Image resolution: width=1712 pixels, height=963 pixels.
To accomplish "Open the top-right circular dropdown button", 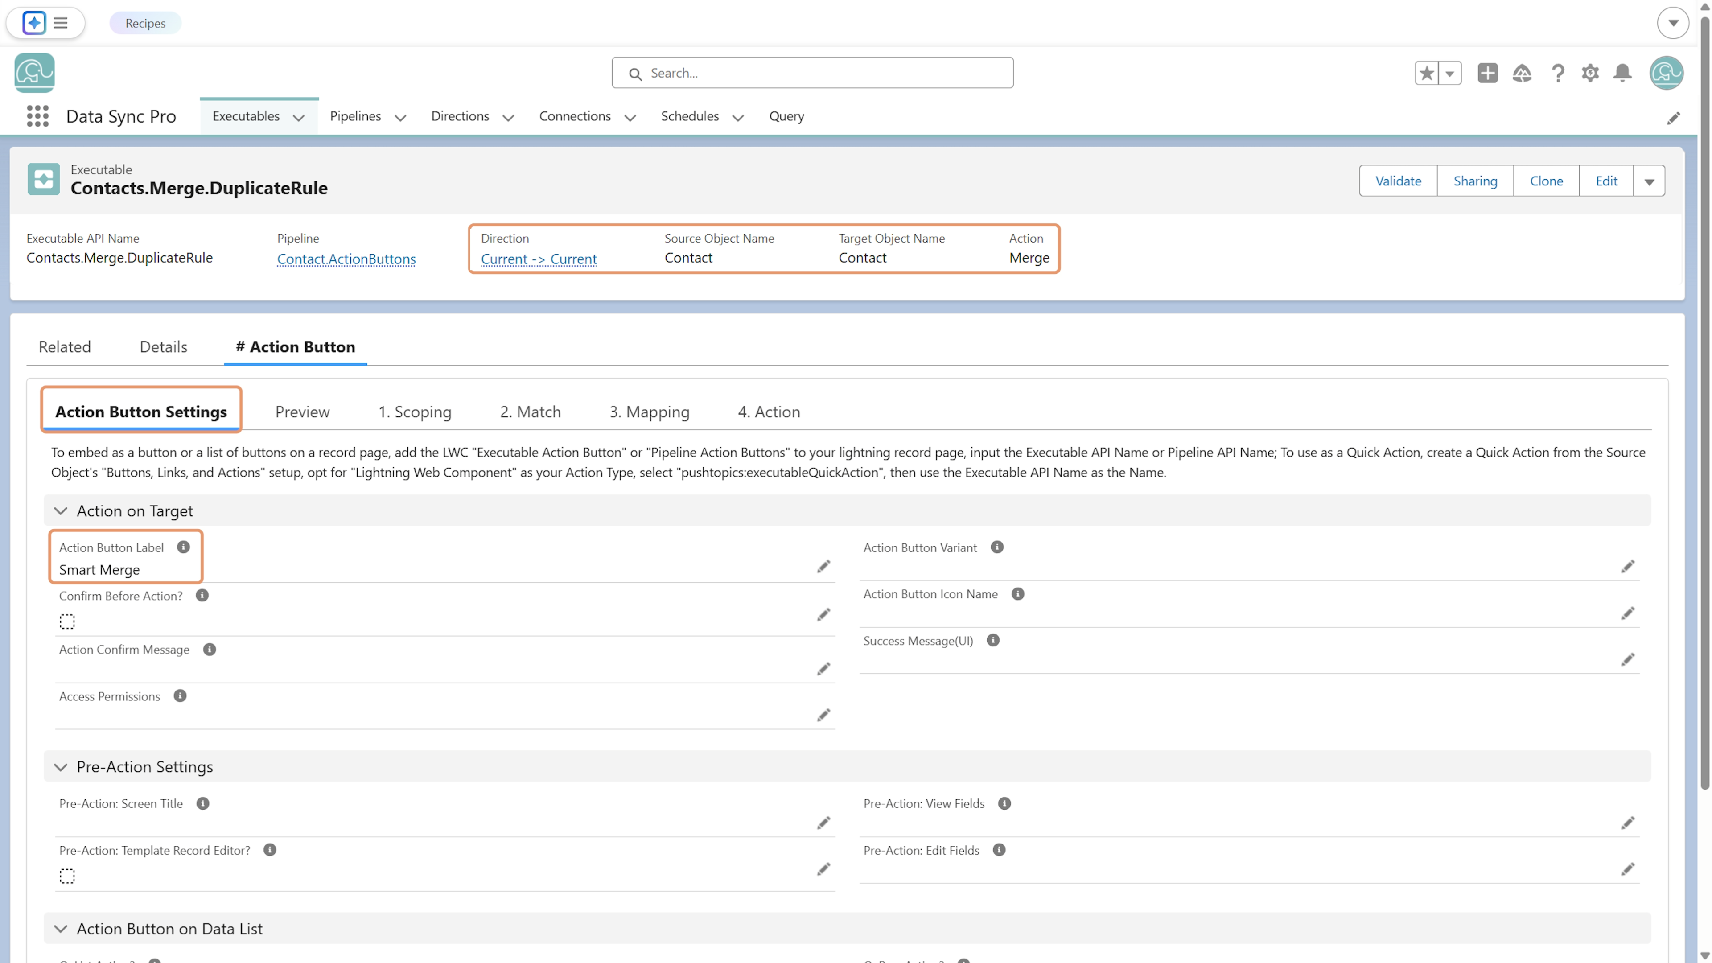I will pyautogui.click(x=1673, y=23).
